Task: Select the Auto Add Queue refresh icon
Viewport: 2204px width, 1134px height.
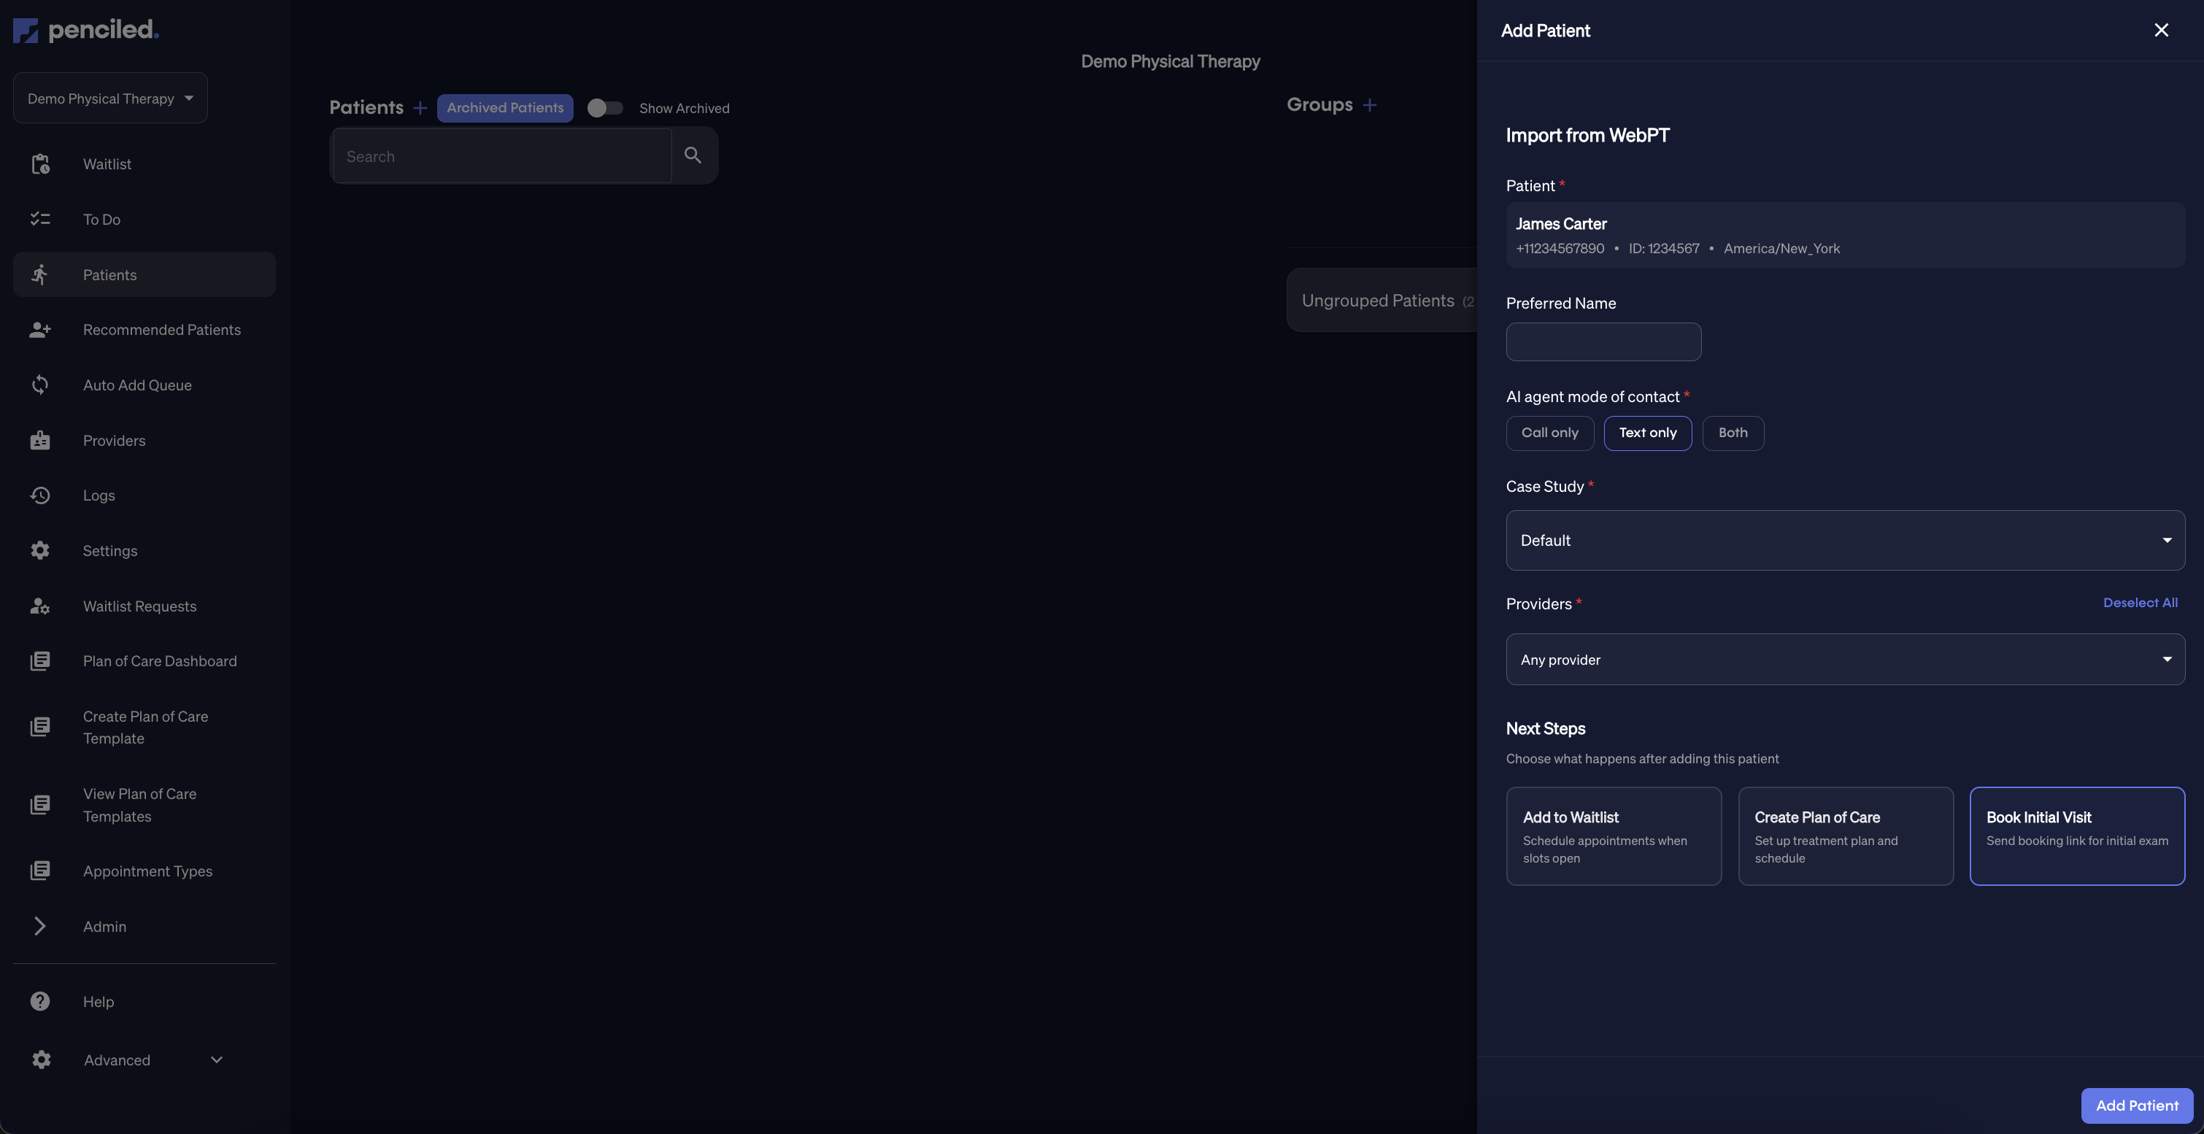Action: click(x=40, y=385)
